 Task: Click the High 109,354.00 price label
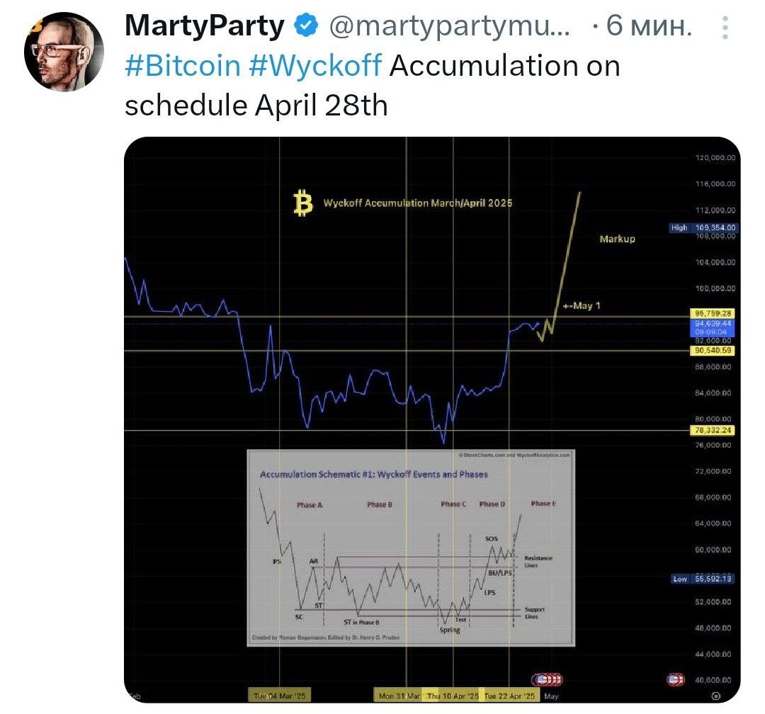pos(703,227)
